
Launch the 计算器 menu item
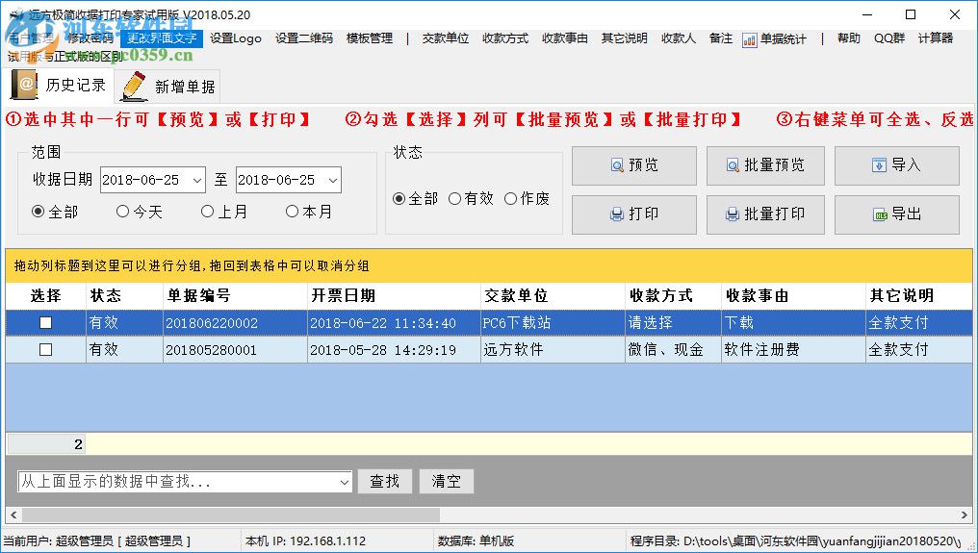pos(936,38)
